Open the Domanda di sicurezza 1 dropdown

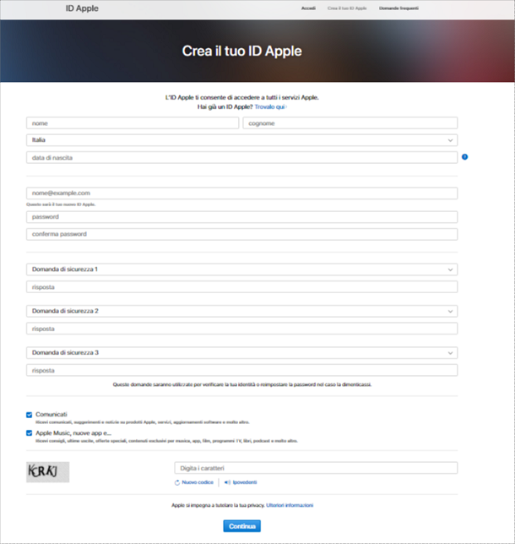[241, 269]
